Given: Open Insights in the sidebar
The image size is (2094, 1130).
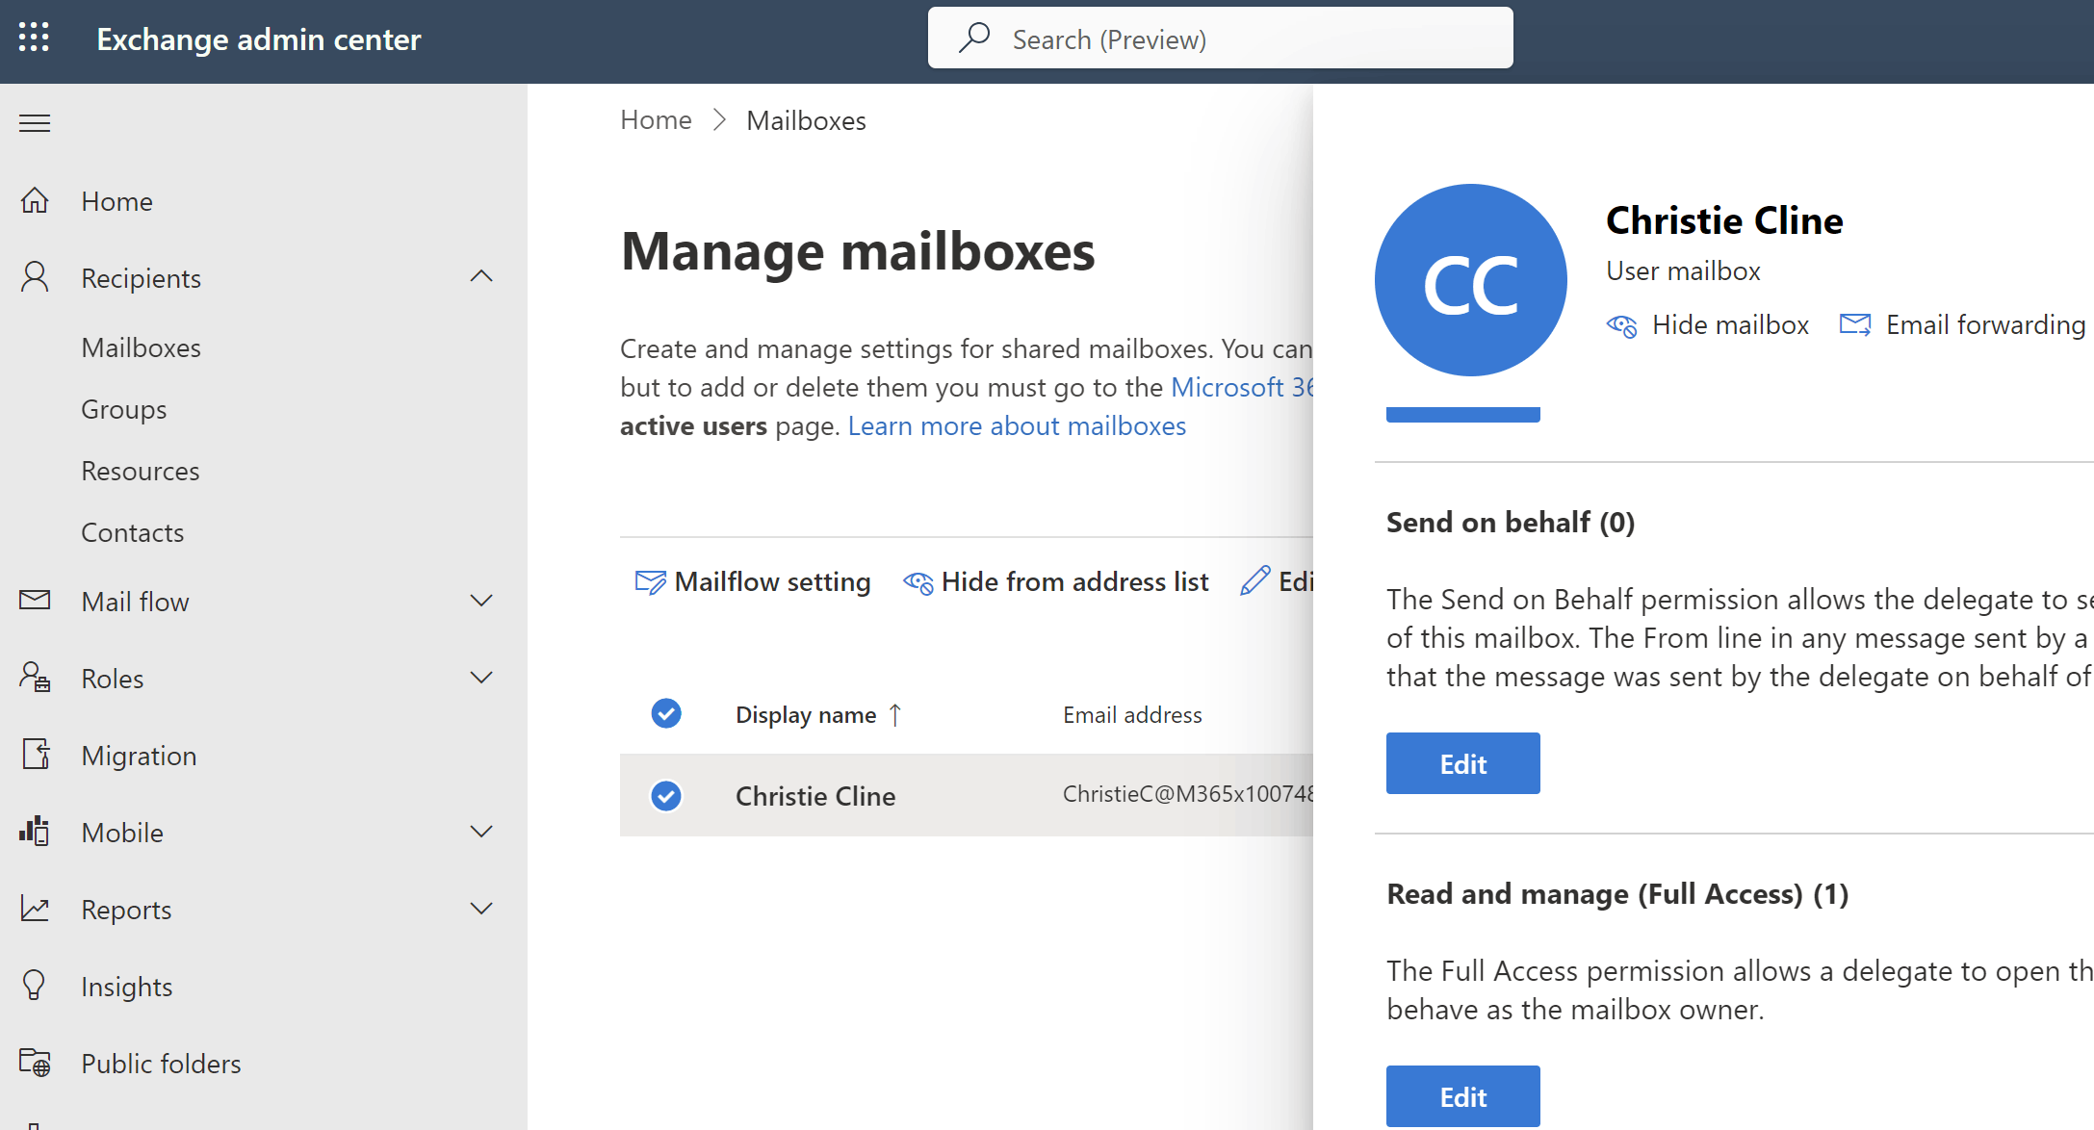Looking at the screenshot, I should (x=126, y=987).
